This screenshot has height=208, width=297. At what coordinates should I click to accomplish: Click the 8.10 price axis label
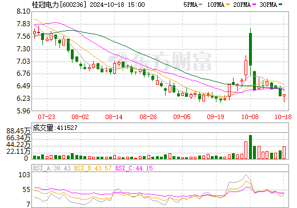(x=23, y=11)
